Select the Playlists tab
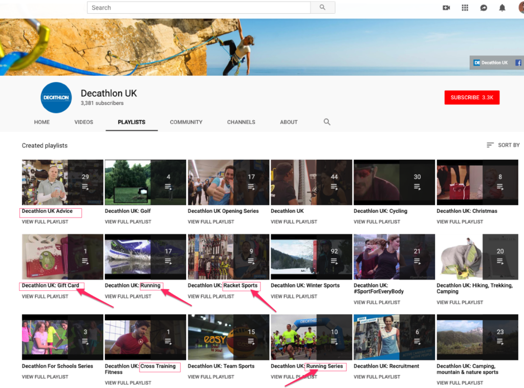Viewport: 524px width, 388px height. pos(132,122)
